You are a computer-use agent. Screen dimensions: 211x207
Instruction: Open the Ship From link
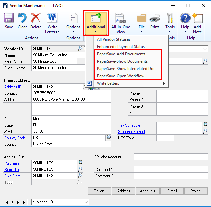tap(12, 176)
